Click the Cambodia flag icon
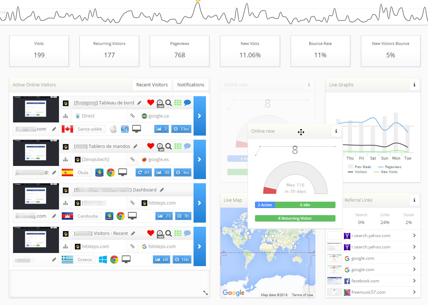The height and width of the screenshot is (305, 428). tap(67, 216)
